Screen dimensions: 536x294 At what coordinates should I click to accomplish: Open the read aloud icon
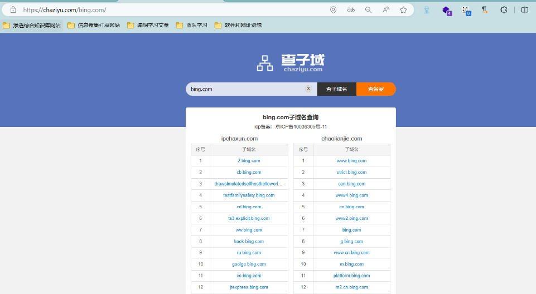point(386,10)
